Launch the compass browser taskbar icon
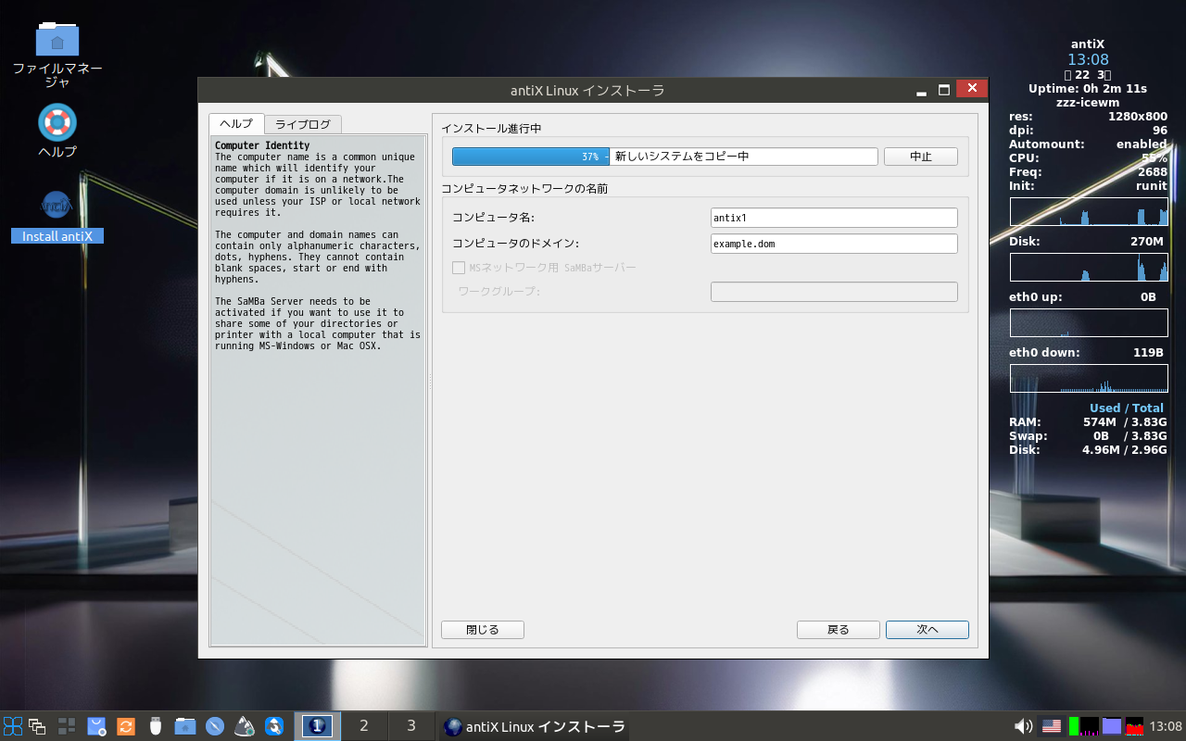Viewport: 1186px width, 741px height. [x=215, y=726]
